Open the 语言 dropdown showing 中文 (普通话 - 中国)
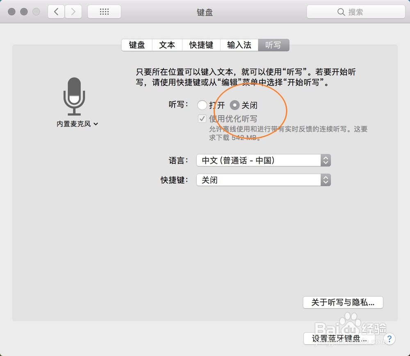The width and height of the screenshot is (410, 356). 258,160
